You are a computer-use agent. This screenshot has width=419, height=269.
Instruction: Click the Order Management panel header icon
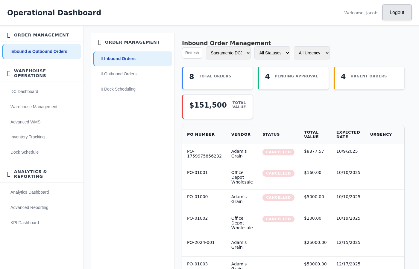[100, 42]
